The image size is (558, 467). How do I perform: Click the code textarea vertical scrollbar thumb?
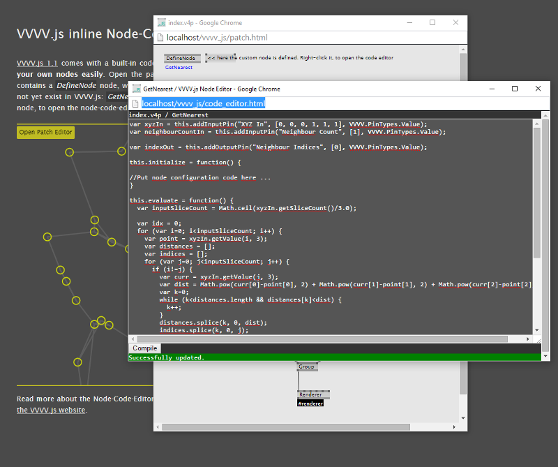pos(537,193)
